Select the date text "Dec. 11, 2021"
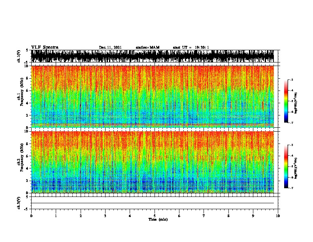 click(x=110, y=47)
